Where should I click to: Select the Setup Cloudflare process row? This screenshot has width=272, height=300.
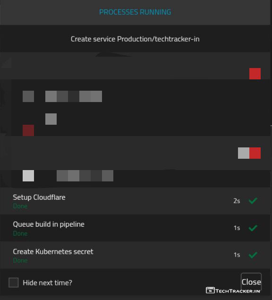[135, 201]
